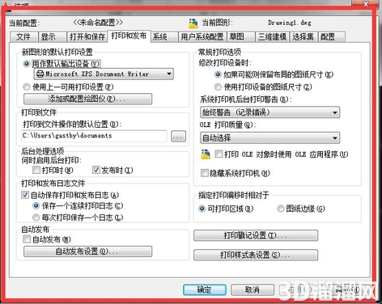The height and width of the screenshot is (304, 382).
Task: Go to the 草图 tab
Action: (241, 37)
